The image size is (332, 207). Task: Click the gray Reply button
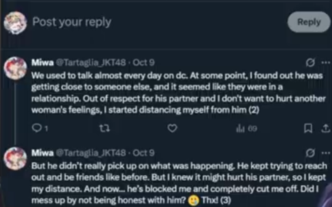pyautogui.click(x=309, y=22)
